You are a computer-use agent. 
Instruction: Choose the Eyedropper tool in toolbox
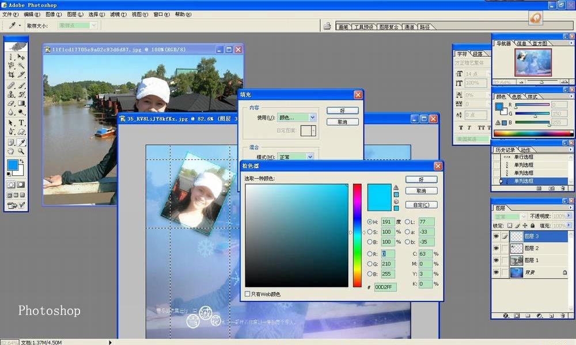pyautogui.click(x=22, y=142)
